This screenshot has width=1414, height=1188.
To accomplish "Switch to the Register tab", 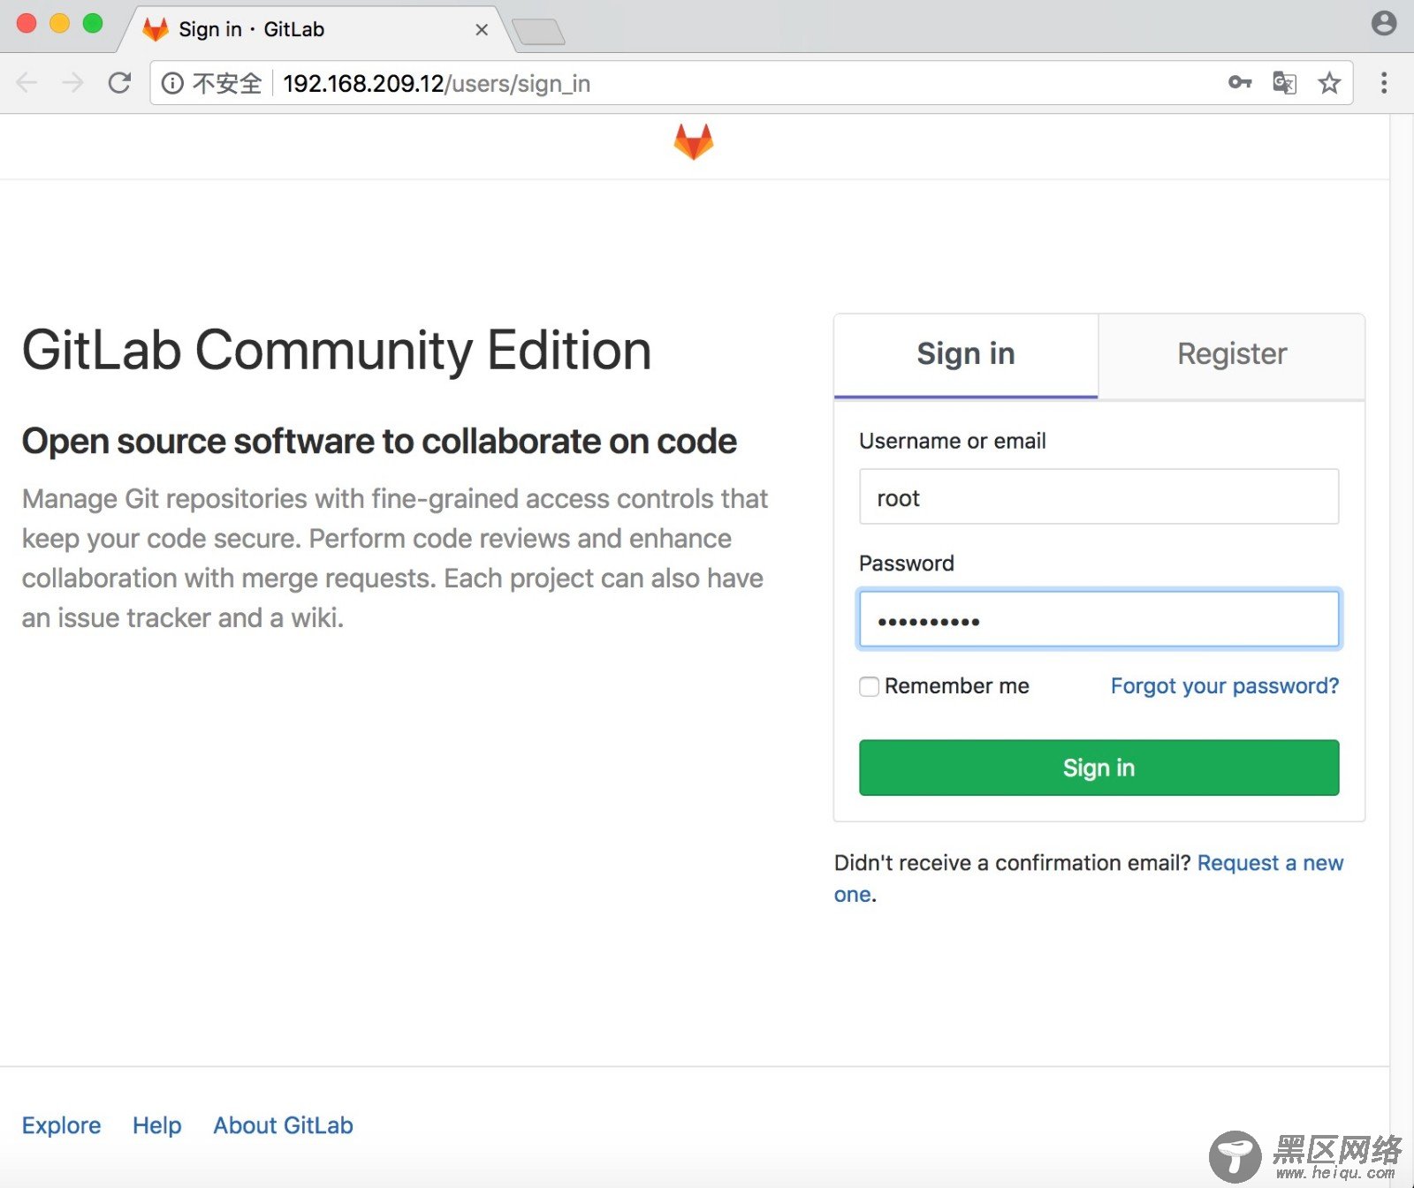I will pyautogui.click(x=1232, y=354).
